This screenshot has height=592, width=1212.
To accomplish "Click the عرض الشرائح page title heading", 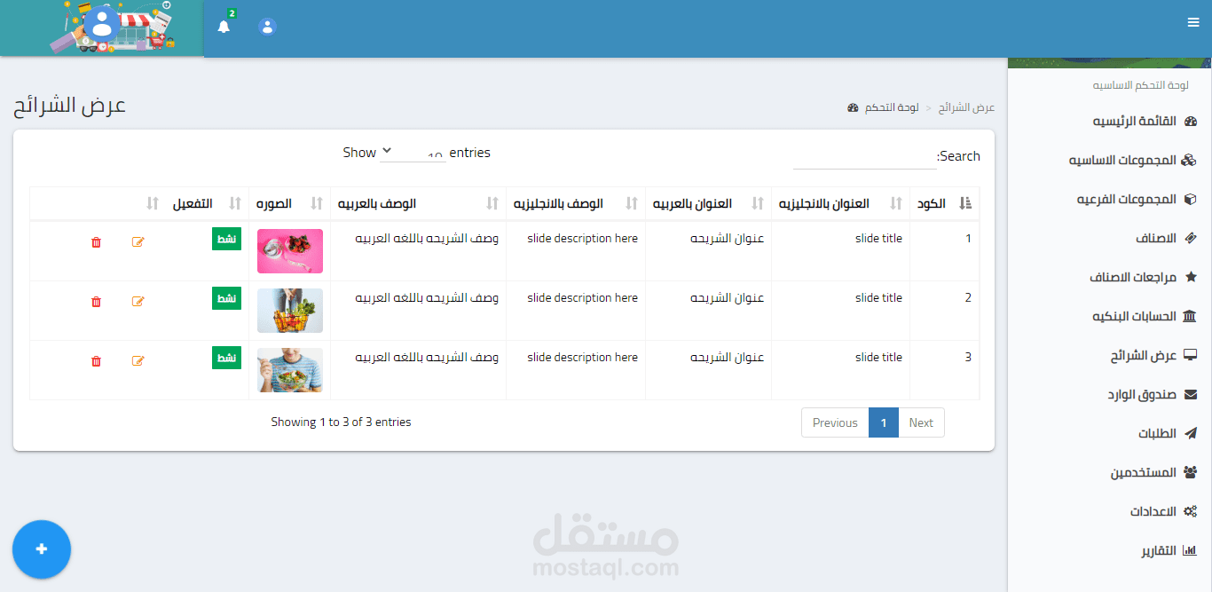I will tap(69, 106).
